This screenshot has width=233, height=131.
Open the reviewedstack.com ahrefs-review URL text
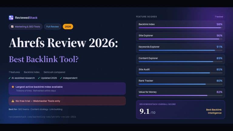(42, 117)
